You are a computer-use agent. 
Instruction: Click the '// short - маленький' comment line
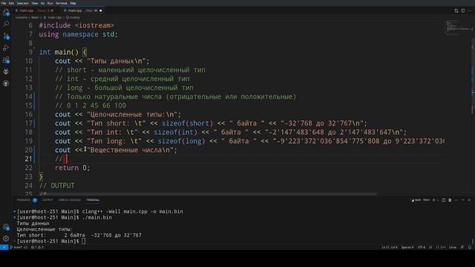130,70
